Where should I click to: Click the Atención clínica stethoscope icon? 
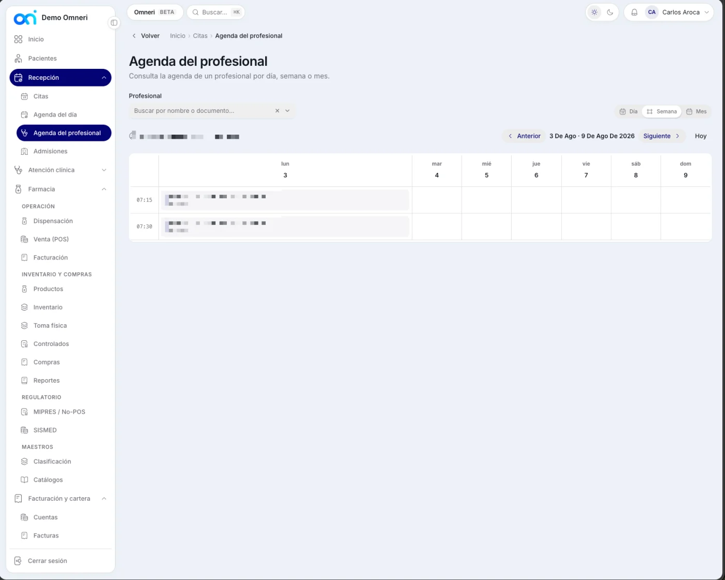[x=18, y=170]
